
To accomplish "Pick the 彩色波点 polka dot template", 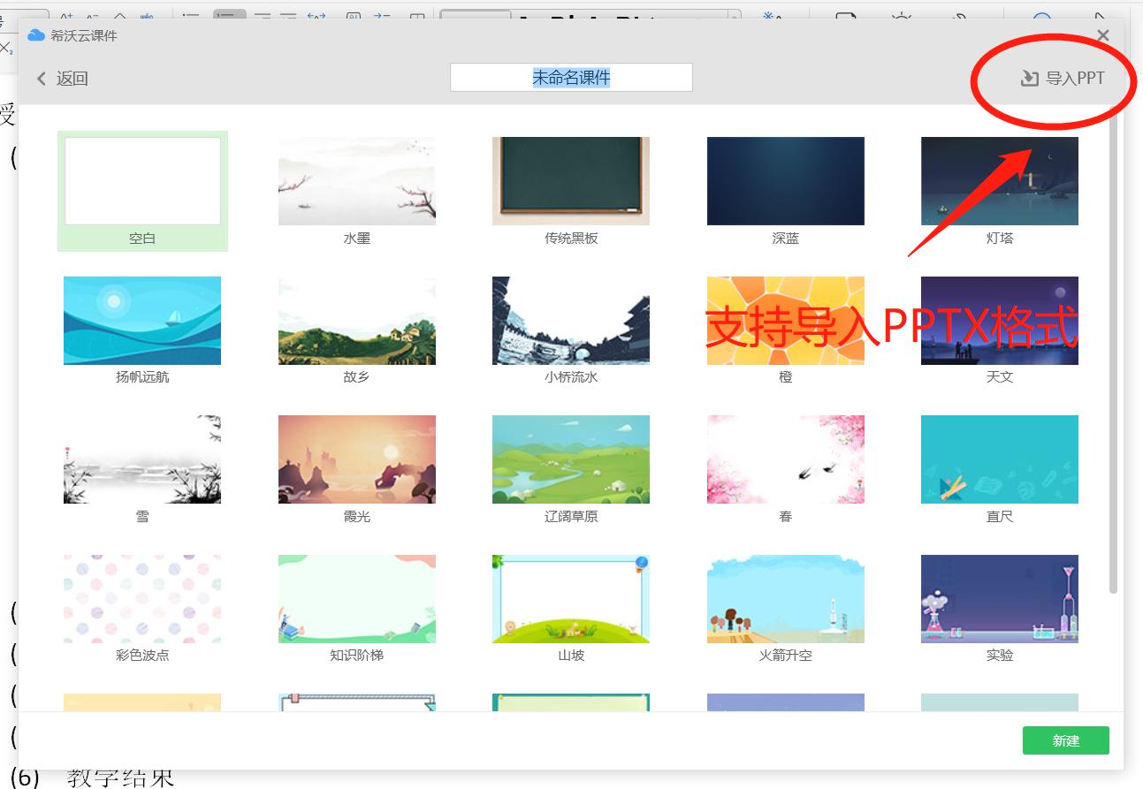I will click(142, 598).
